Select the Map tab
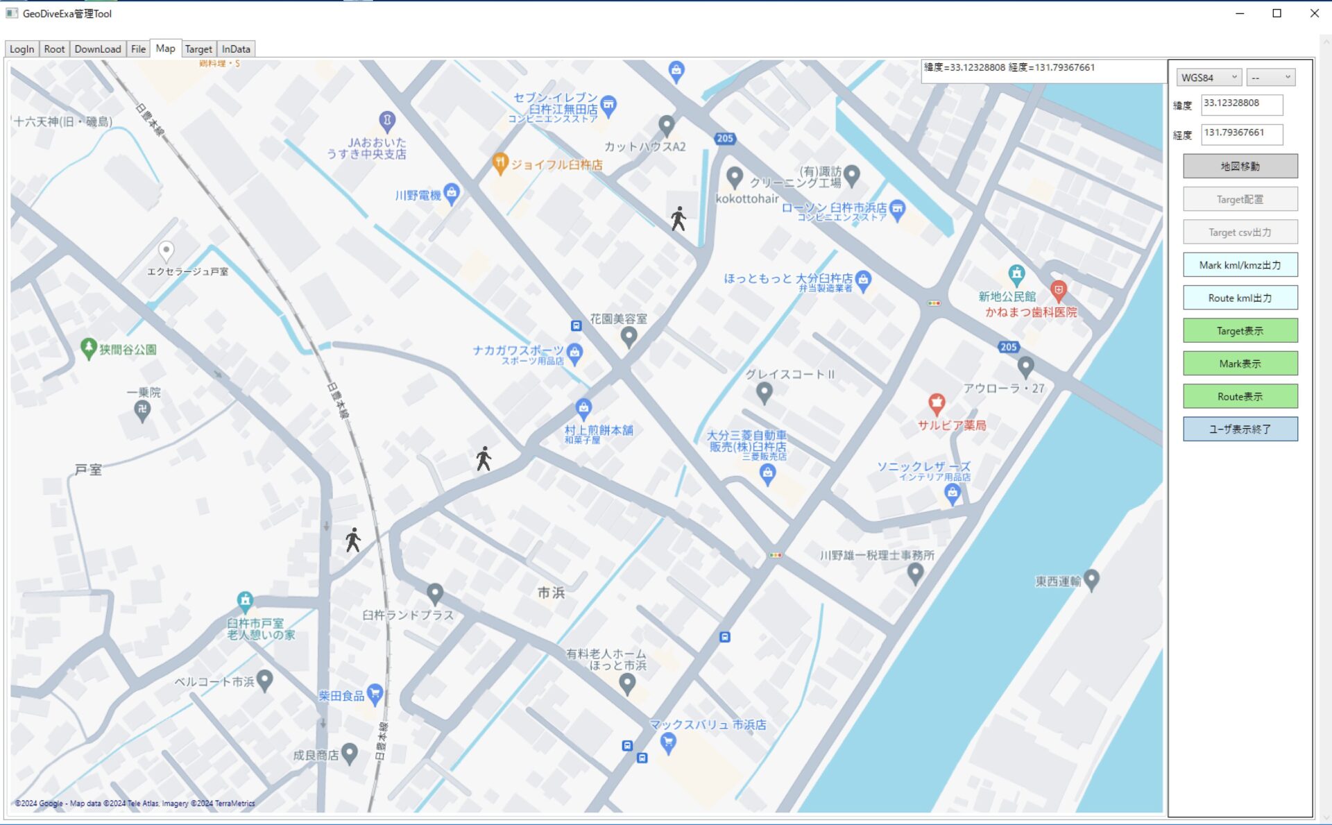 166,48
